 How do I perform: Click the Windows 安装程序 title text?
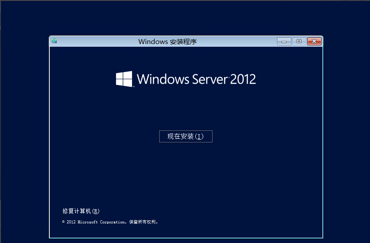[x=168, y=41]
